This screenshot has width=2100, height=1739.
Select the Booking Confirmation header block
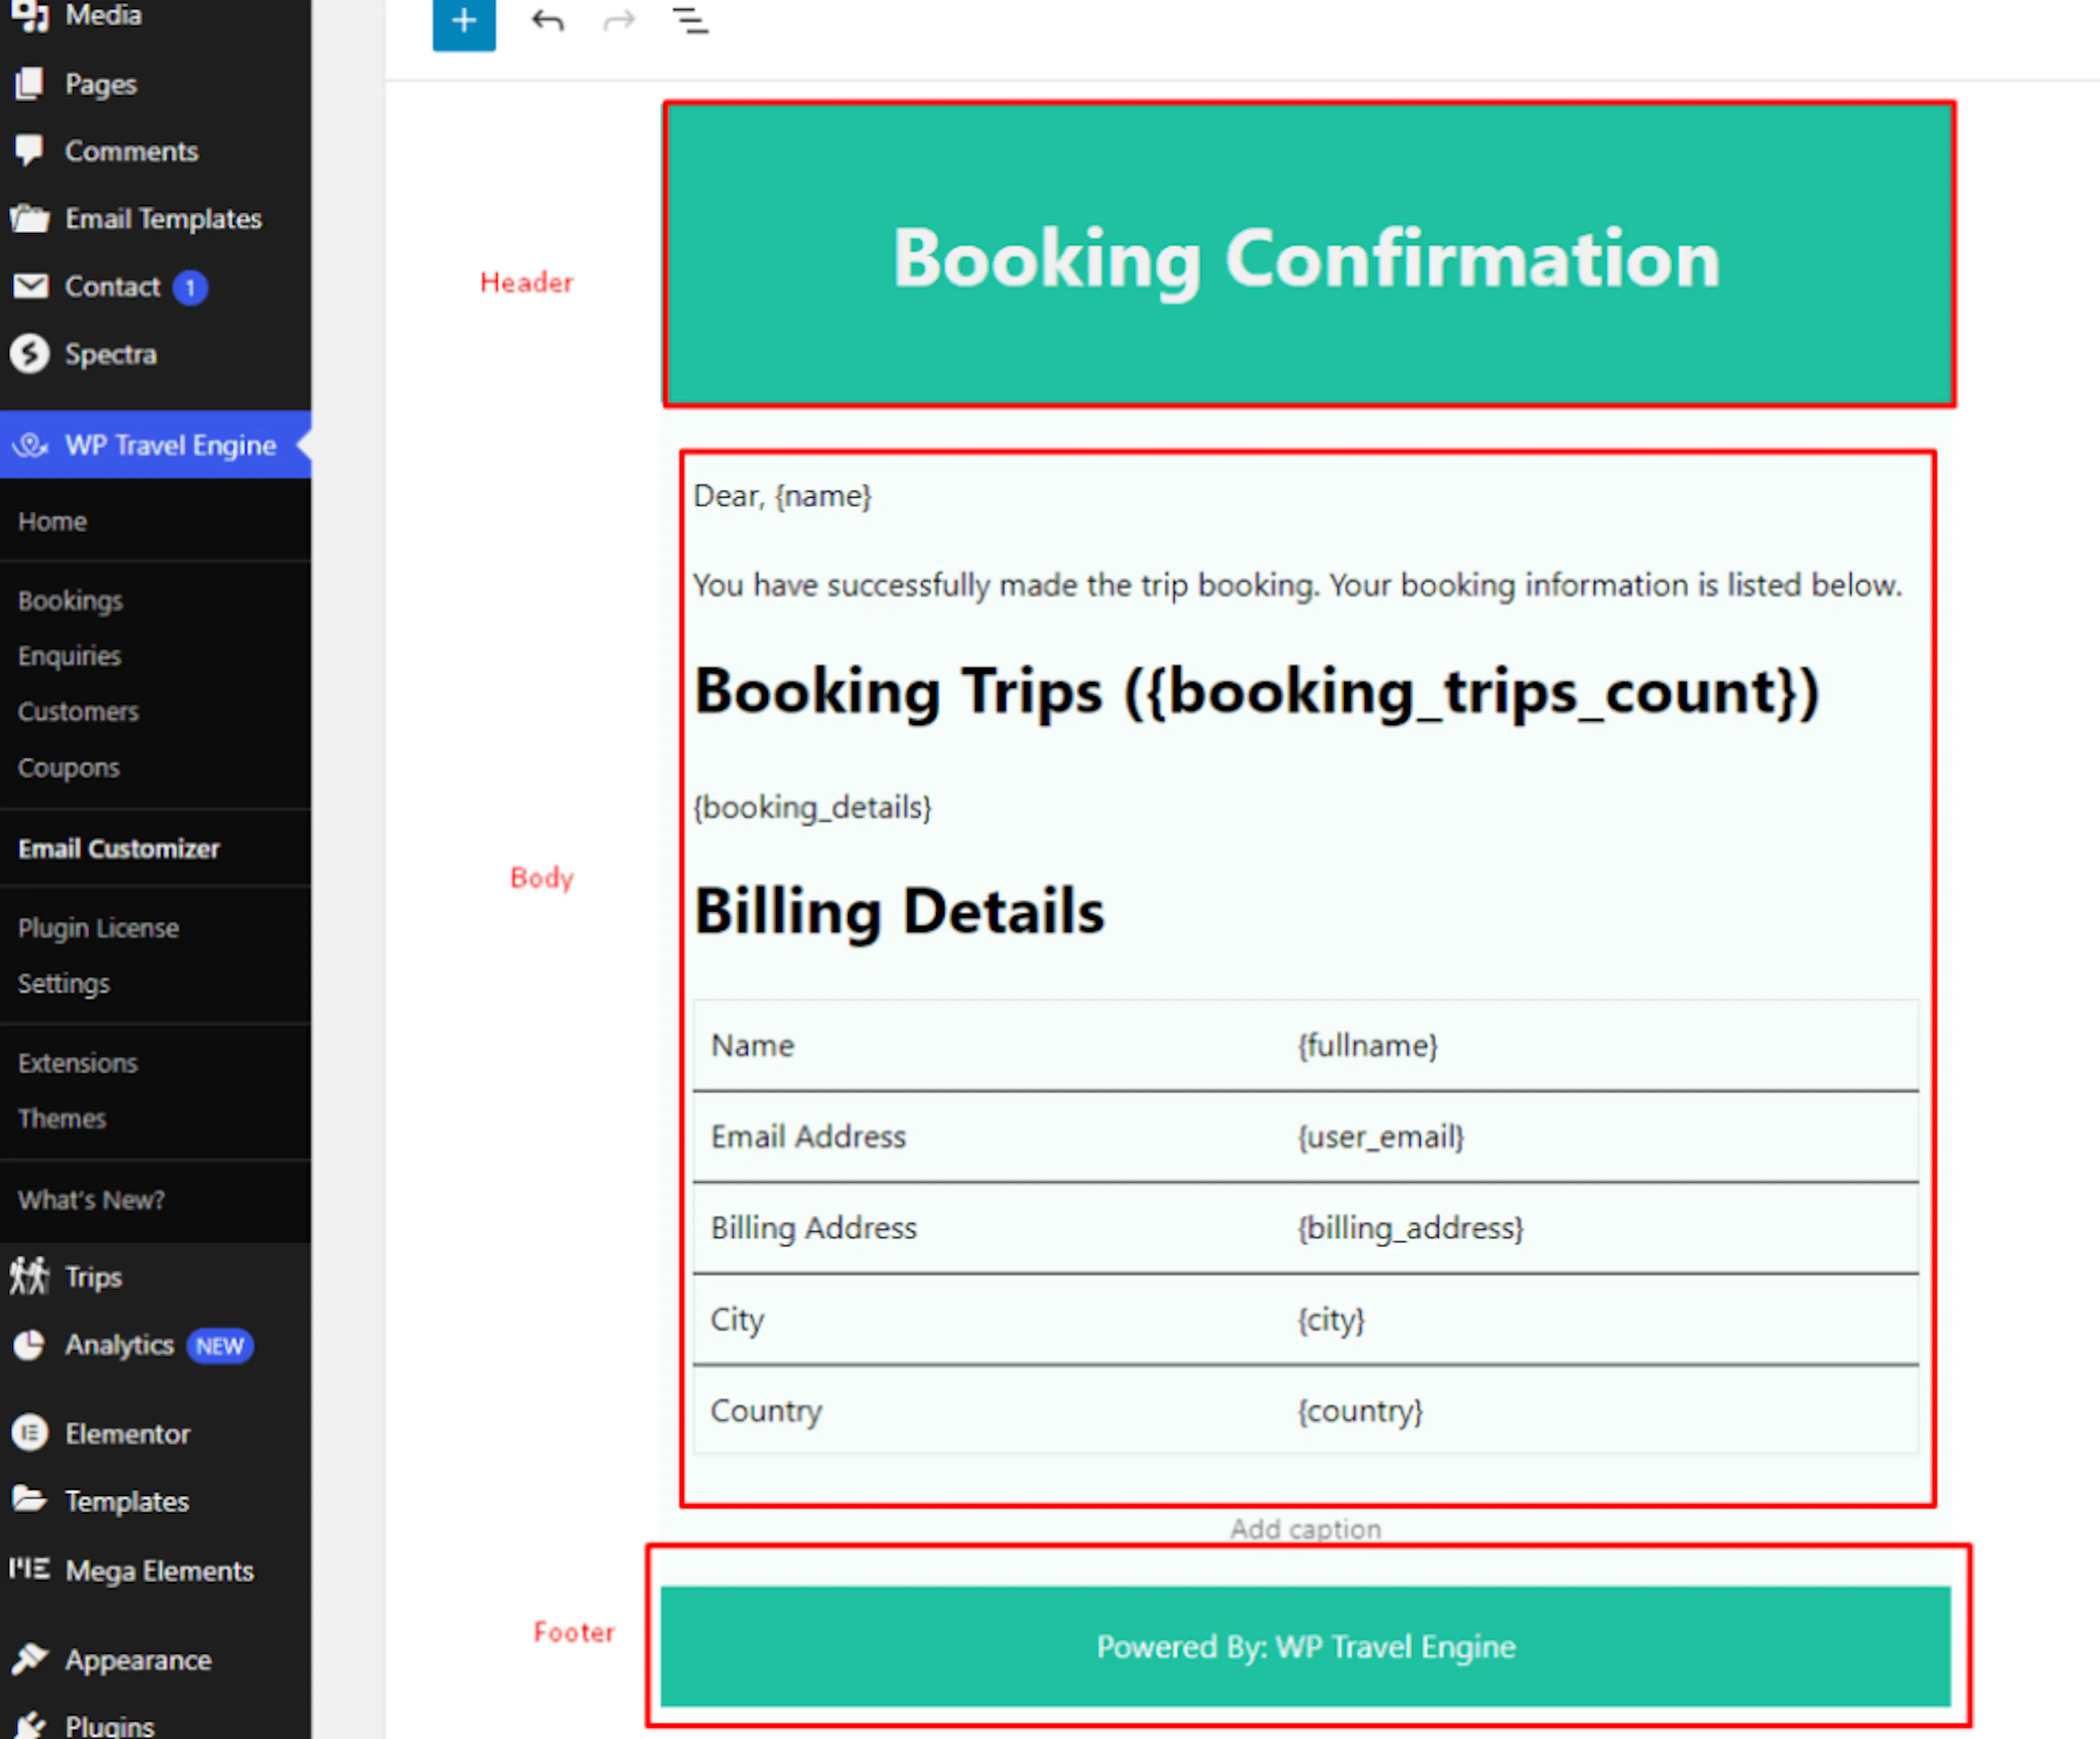coord(1308,255)
